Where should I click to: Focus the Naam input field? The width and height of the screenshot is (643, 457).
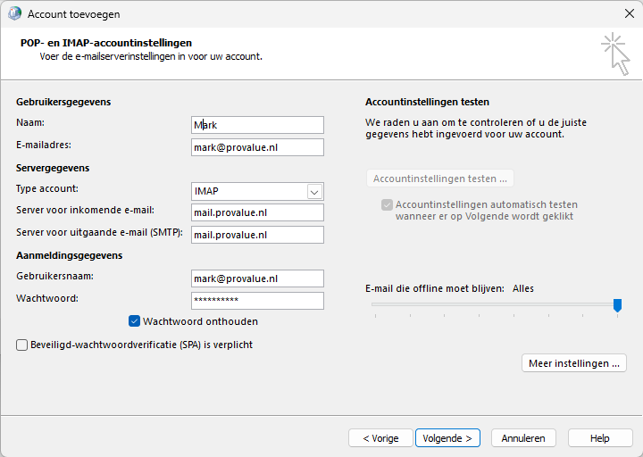pyautogui.click(x=257, y=125)
